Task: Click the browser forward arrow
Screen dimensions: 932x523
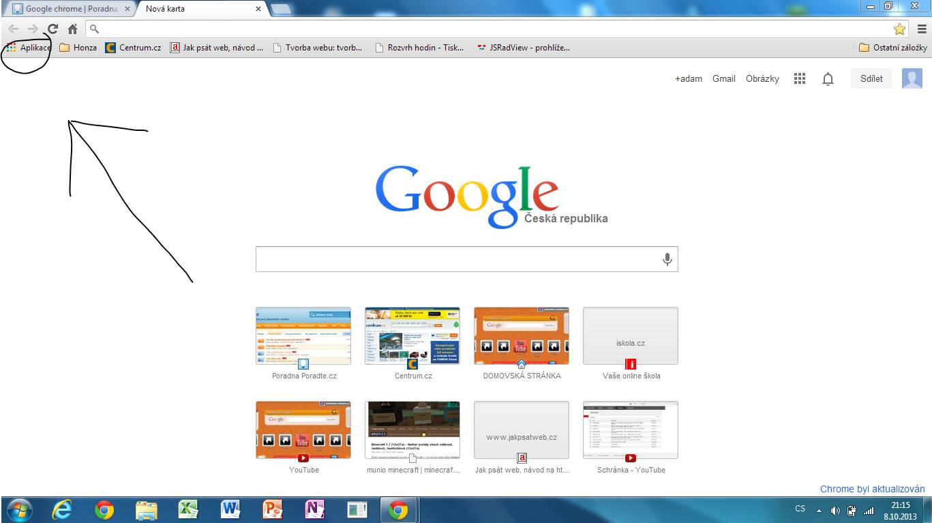Action: (33, 29)
